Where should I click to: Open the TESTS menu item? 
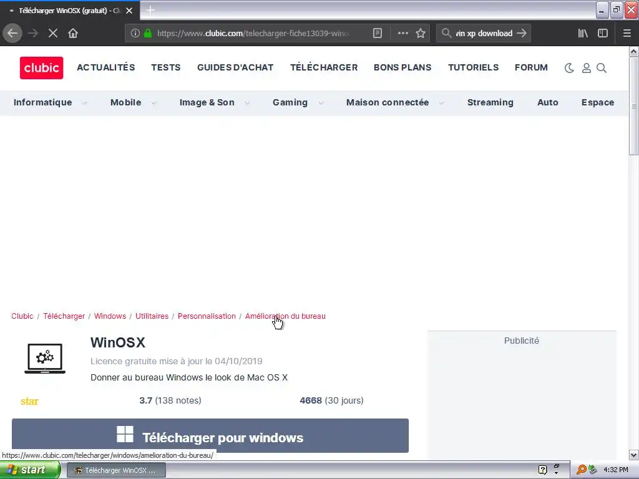point(166,67)
